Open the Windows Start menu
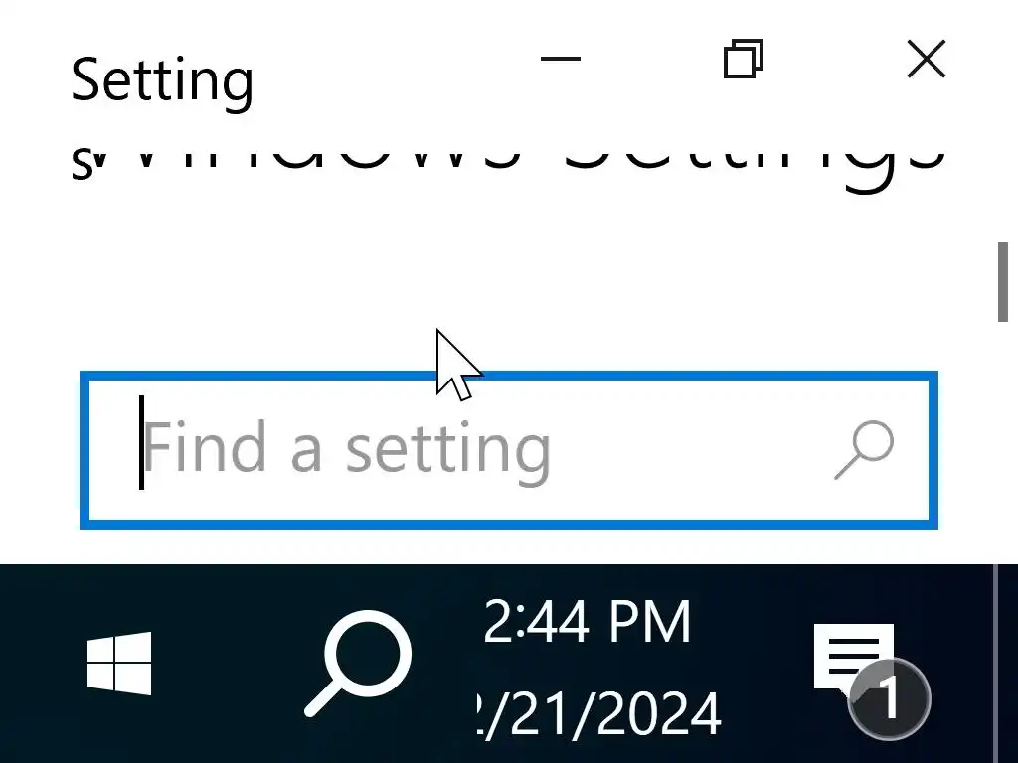Viewport: 1018px width, 763px height. tap(119, 663)
